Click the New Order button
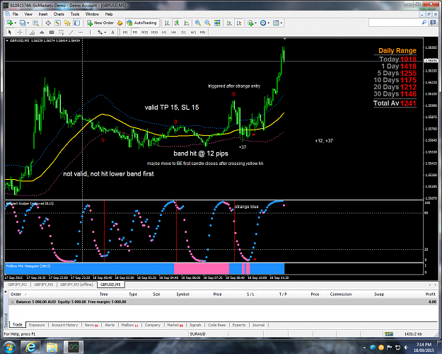 click(x=100, y=23)
